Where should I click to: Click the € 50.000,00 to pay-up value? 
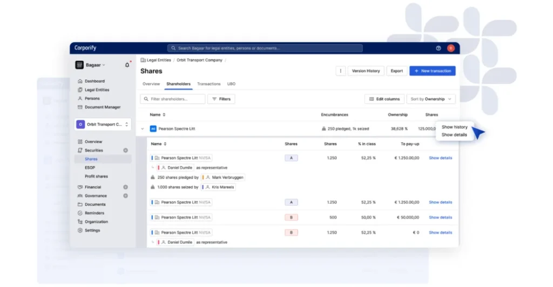[x=408, y=217]
